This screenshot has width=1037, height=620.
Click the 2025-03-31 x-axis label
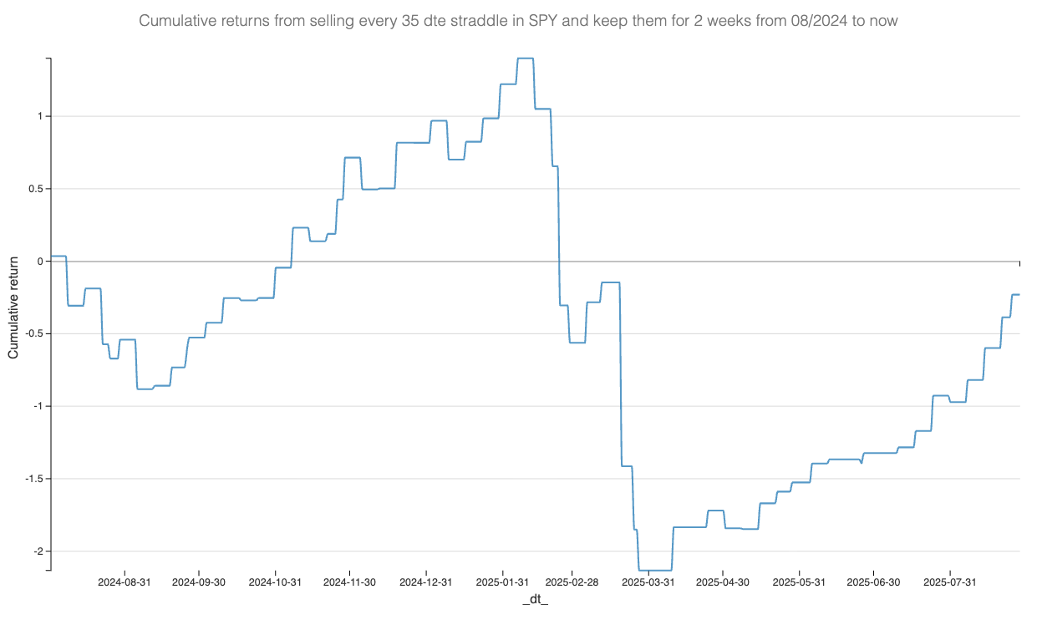pyautogui.click(x=648, y=582)
